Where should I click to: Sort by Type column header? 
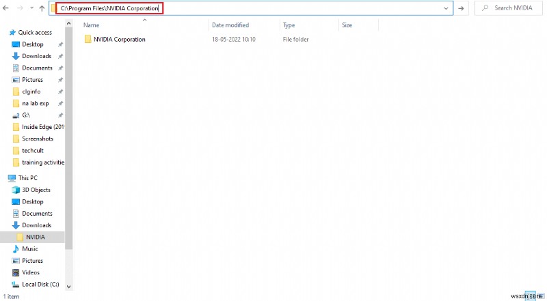[289, 25]
